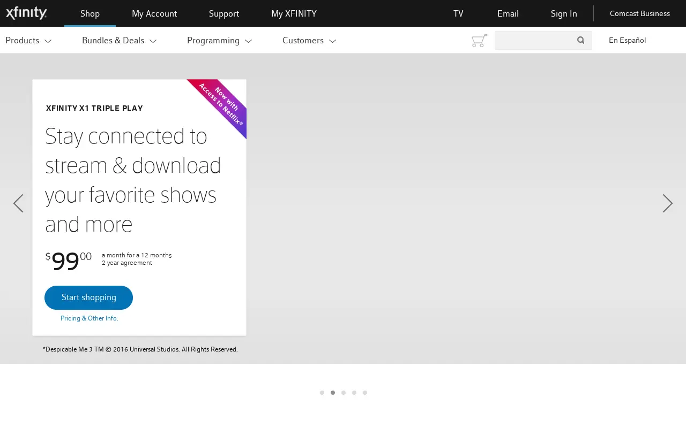Image resolution: width=686 pixels, height=428 pixels.
Task: Expand the Products dropdown menu
Action: click(x=28, y=41)
